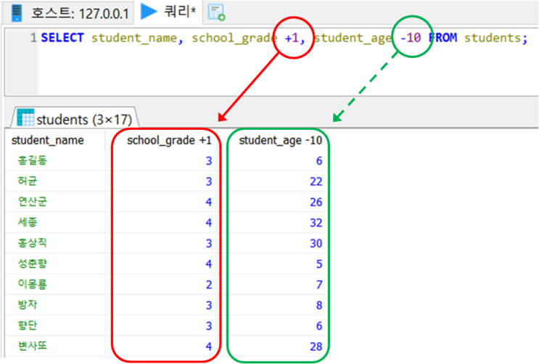539x364 pixels.
Task: Switch to the 쿼리* query tab
Action: pos(168,12)
